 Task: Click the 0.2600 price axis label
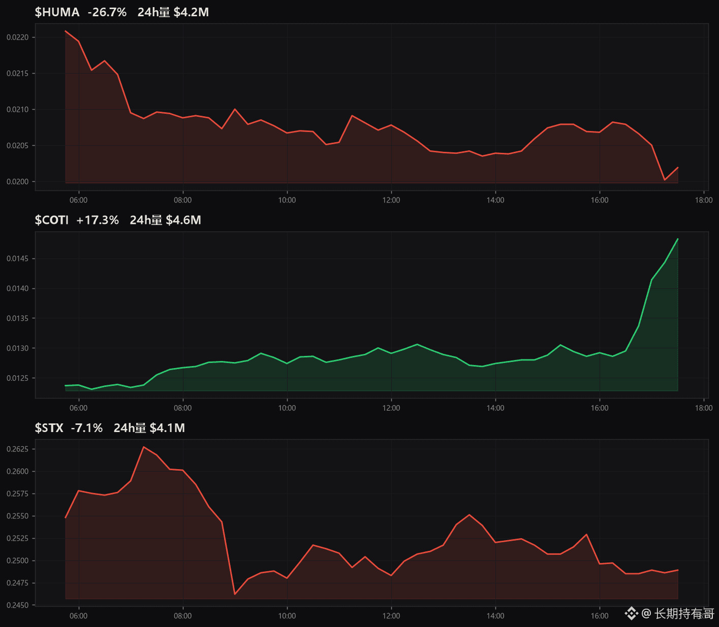point(18,472)
